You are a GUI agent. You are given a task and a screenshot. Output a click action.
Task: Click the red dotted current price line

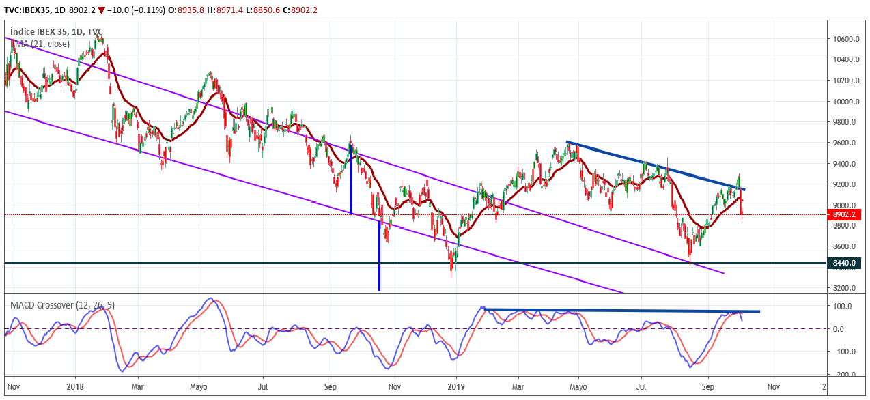[x=415, y=214]
